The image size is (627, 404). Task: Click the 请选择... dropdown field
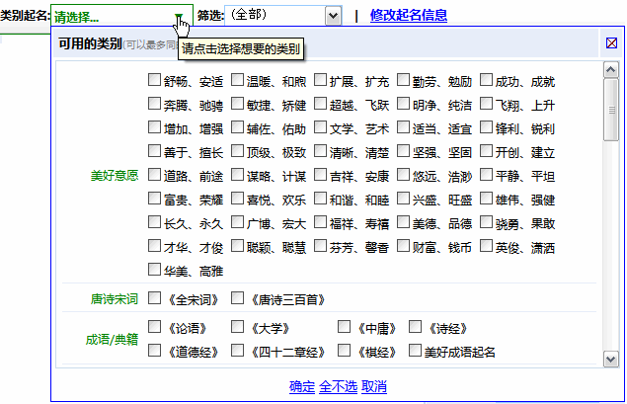coord(111,17)
